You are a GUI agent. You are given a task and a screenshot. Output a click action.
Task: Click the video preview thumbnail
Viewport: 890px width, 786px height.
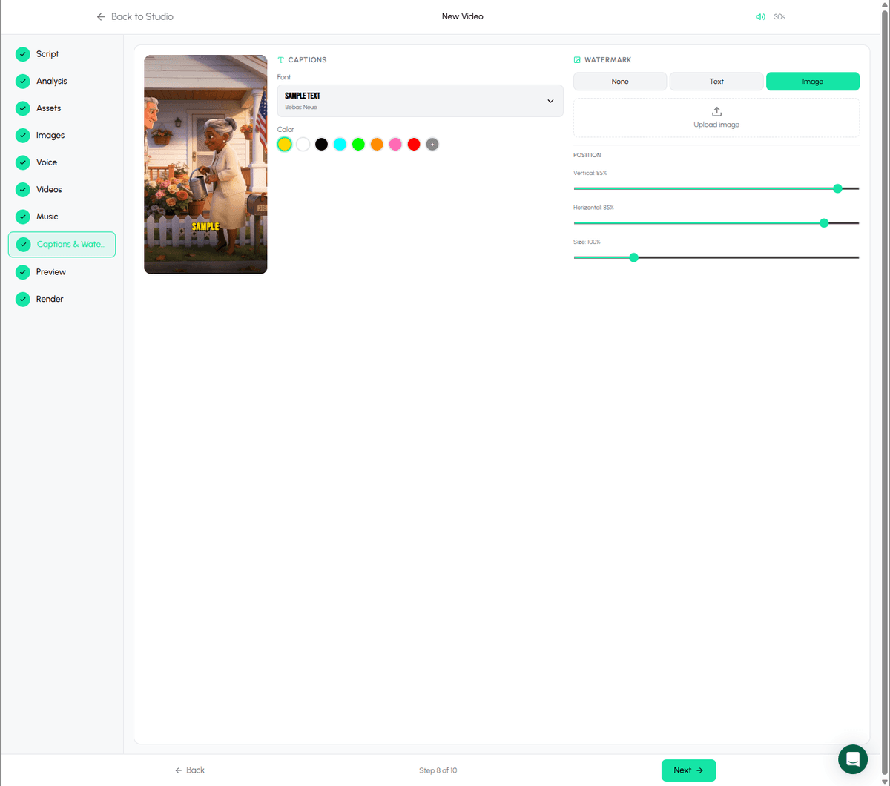click(x=205, y=165)
